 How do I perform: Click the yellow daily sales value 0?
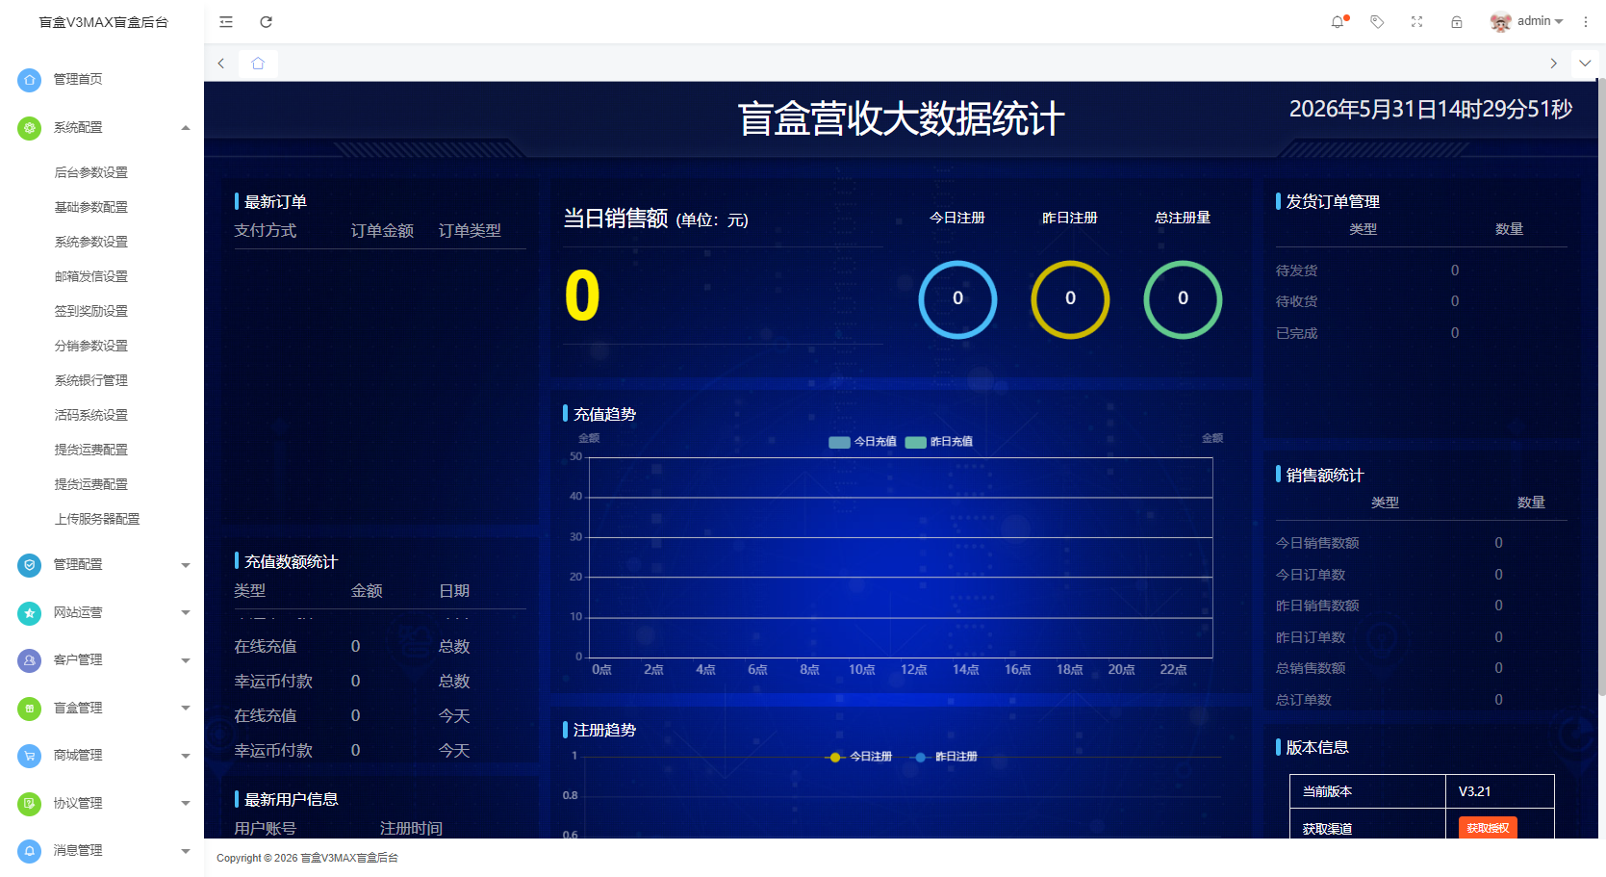[x=582, y=296]
